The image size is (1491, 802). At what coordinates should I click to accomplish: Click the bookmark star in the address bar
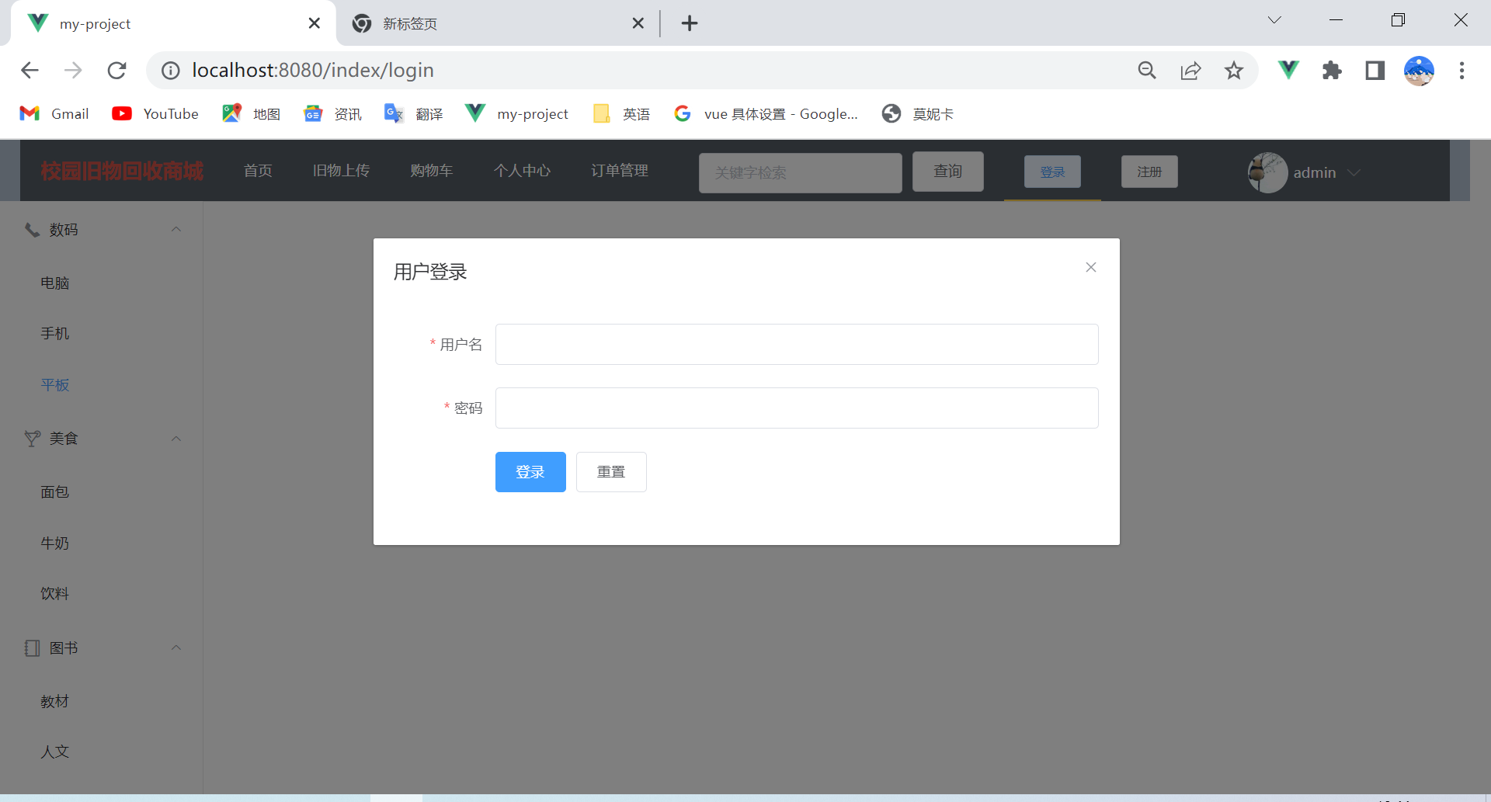[x=1233, y=70]
